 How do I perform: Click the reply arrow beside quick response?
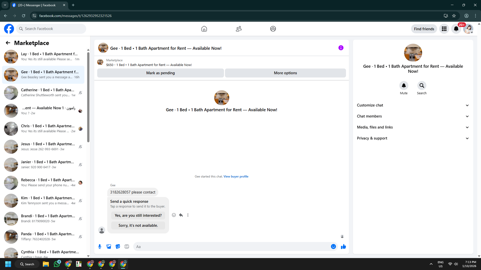pos(181,215)
